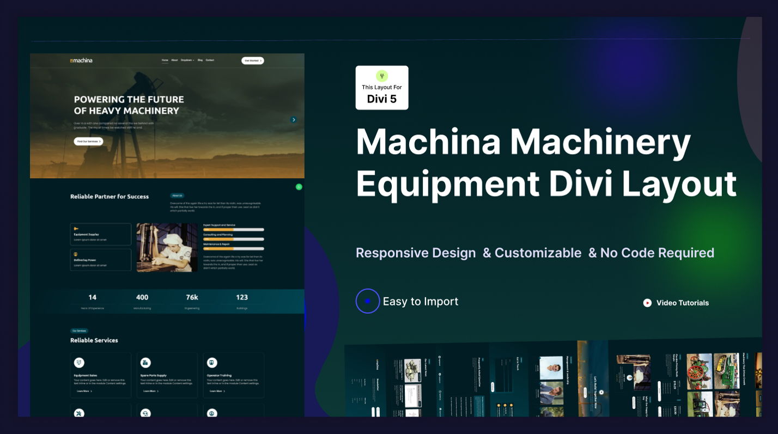Image resolution: width=778 pixels, height=434 pixels.
Task: Click the Reliable Services heading
Action: [x=94, y=340]
